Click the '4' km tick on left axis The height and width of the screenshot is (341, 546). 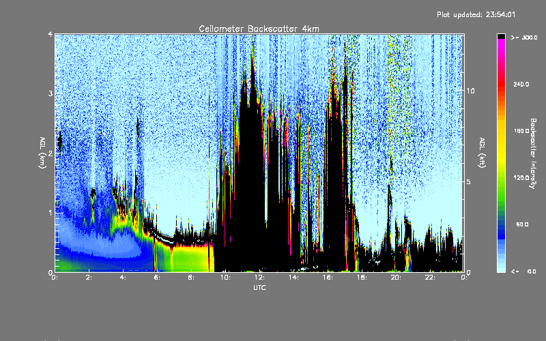pyautogui.click(x=51, y=34)
